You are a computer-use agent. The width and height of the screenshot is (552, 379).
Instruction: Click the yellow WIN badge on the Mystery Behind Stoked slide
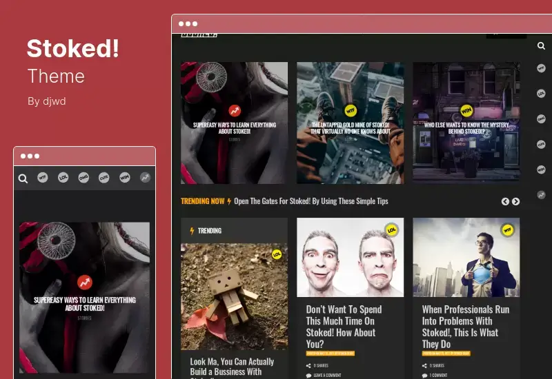point(466,111)
